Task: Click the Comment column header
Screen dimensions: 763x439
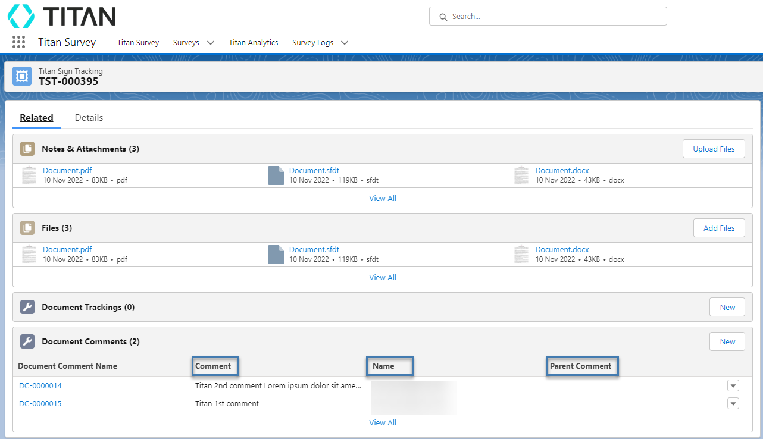Action: [x=213, y=366]
